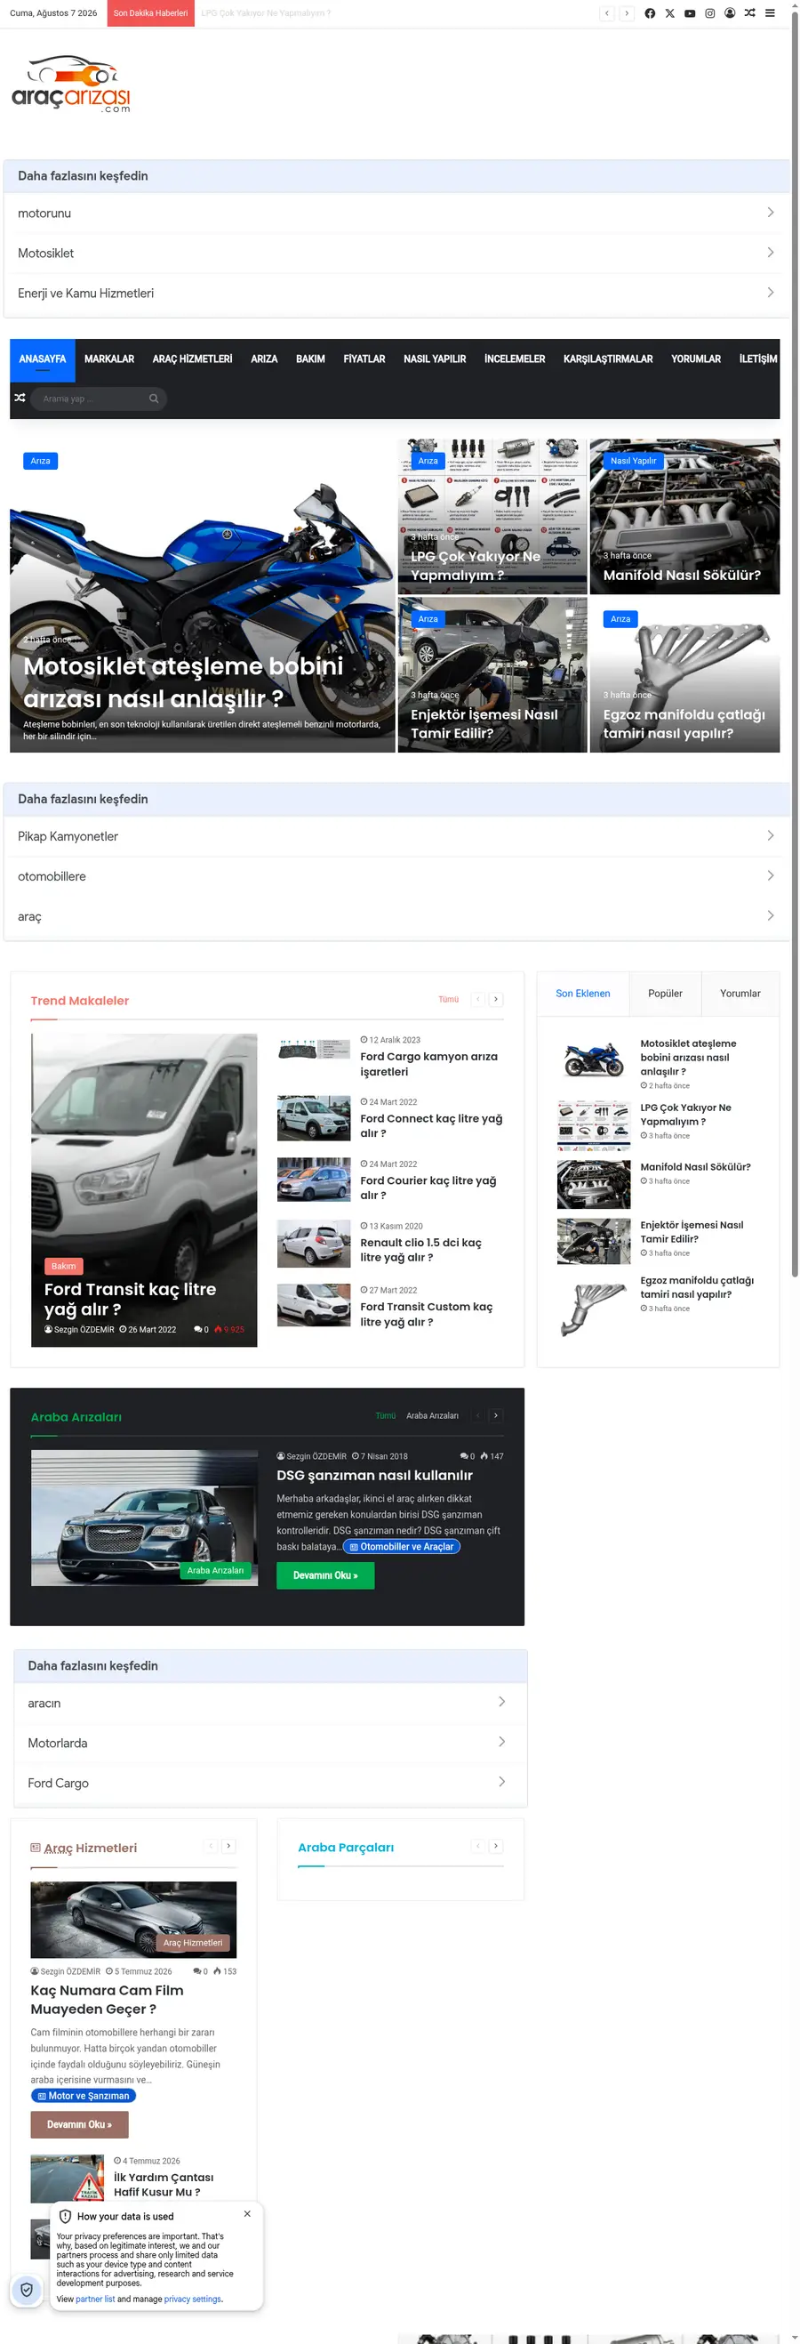Expand the Motorlarda suggestion row
Image resolution: width=800 pixels, height=2344 pixels.
point(270,1743)
